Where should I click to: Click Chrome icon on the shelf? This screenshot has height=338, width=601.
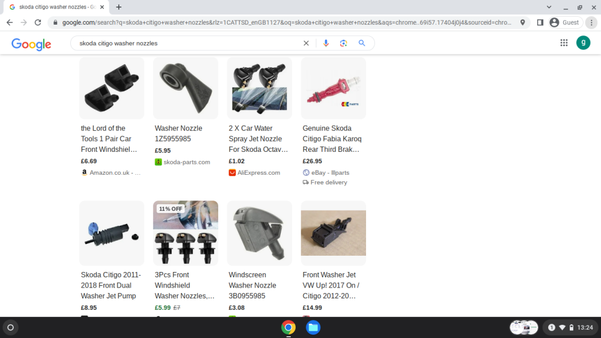point(288,328)
